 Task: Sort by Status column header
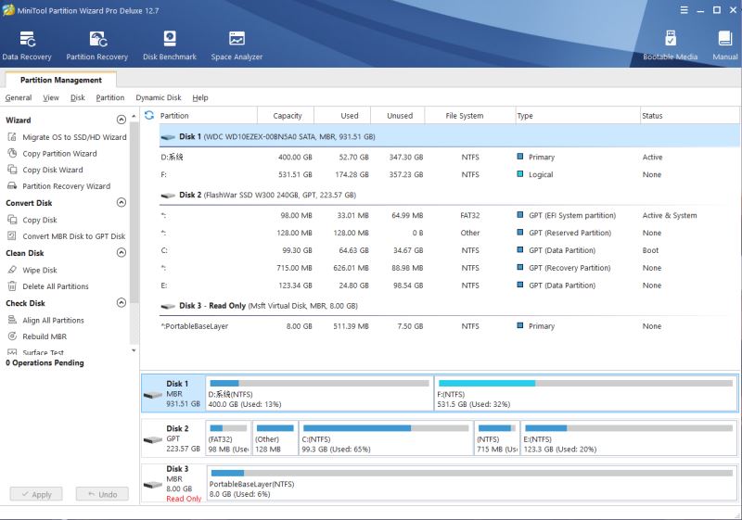coord(689,116)
